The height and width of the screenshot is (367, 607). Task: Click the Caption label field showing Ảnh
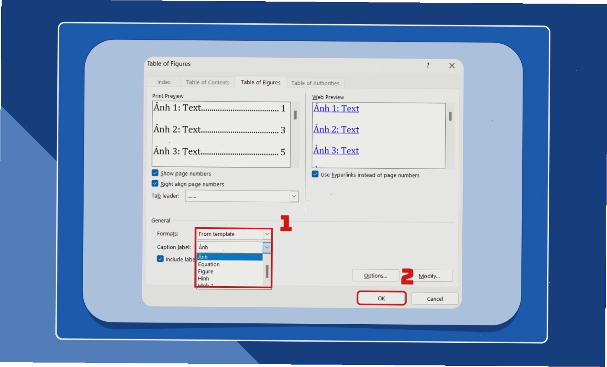point(230,247)
